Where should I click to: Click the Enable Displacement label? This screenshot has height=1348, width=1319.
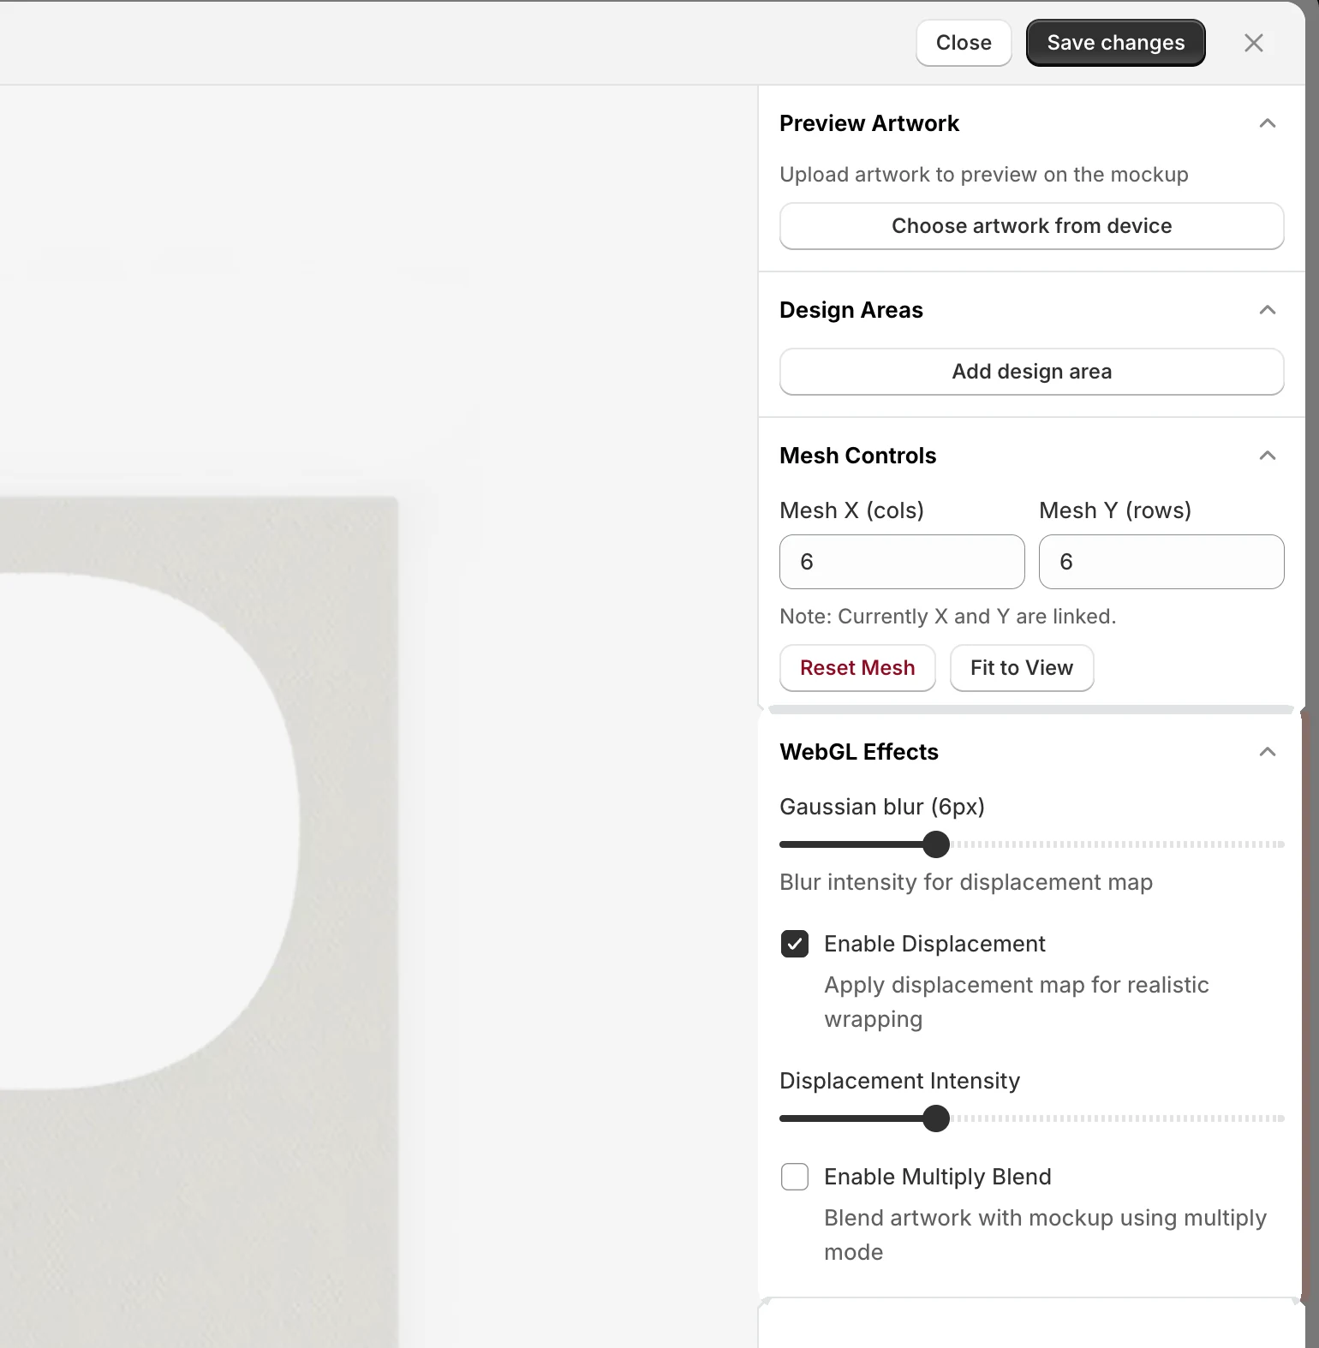click(934, 944)
